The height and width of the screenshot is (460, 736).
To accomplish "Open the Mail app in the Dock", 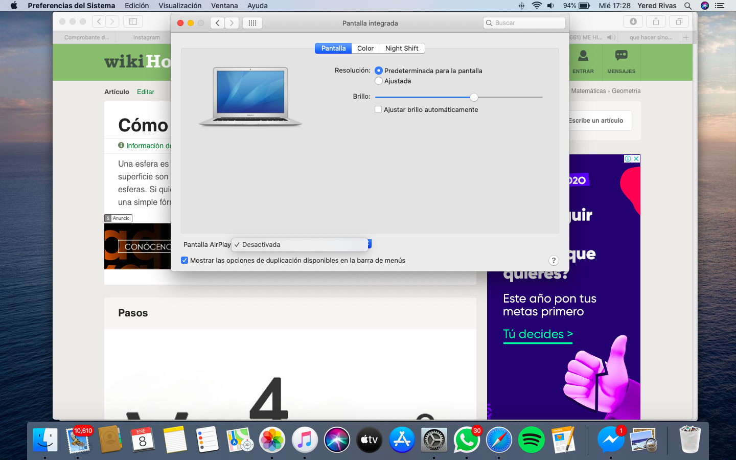I will [78, 440].
